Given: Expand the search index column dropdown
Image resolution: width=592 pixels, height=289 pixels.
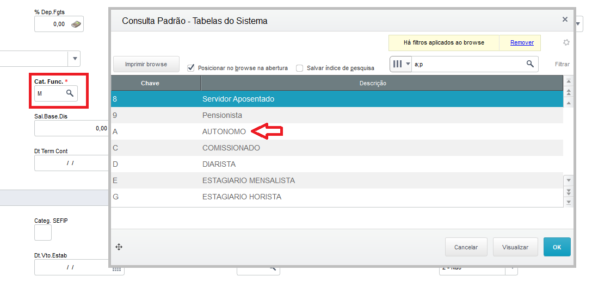Looking at the screenshot, I should point(402,64).
